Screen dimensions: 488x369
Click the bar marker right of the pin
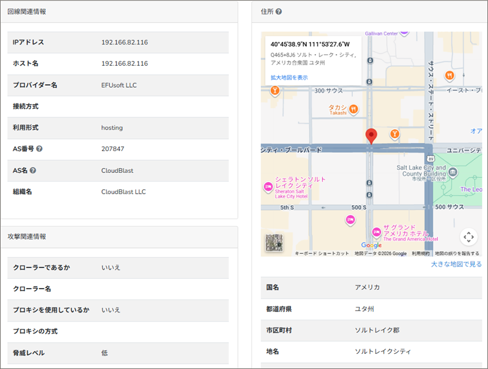[395, 133]
